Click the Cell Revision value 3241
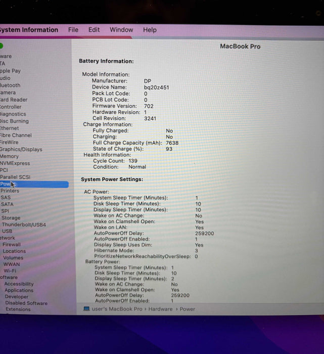 pos(150,118)
